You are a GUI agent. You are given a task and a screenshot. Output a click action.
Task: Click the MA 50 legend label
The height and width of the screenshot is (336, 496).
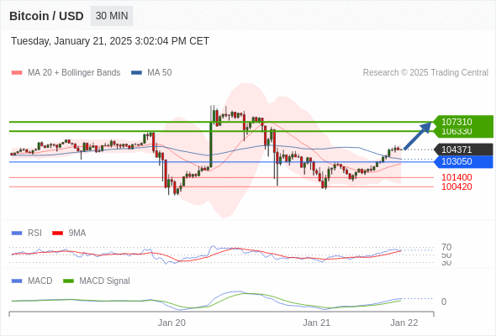(160, 73)
